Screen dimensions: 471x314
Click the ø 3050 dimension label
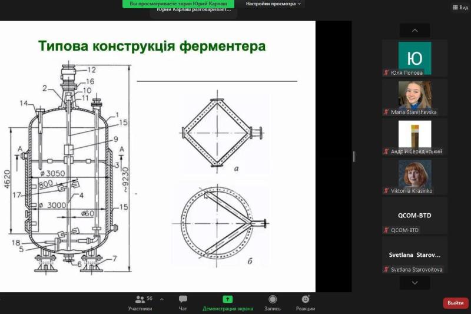click(x=52, y=173)
